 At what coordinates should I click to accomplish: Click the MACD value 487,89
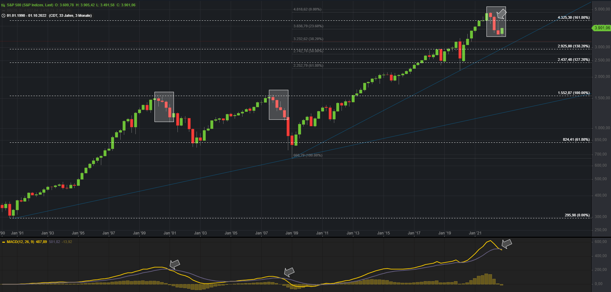coord(41,242)
